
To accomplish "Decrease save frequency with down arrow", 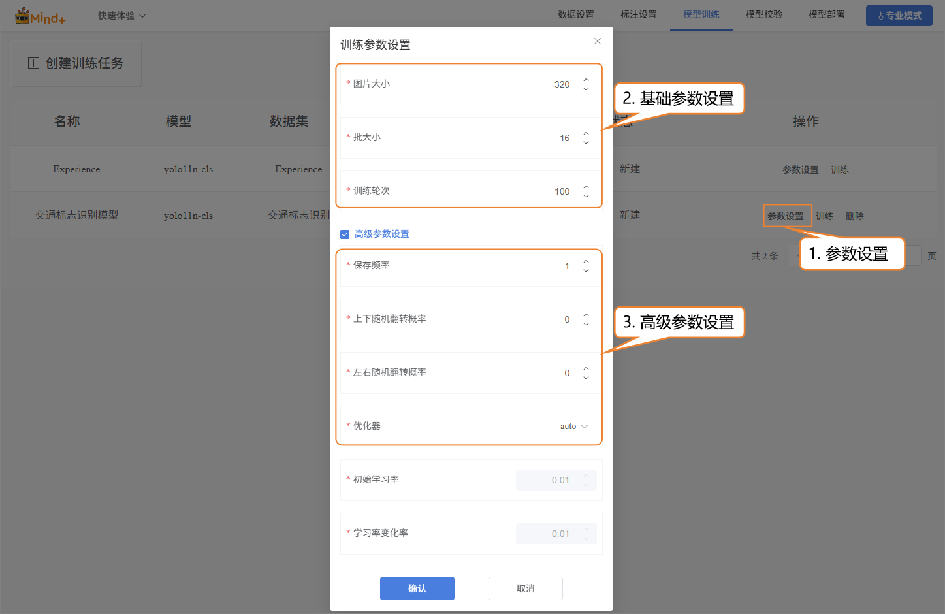I will click(586, 270).
